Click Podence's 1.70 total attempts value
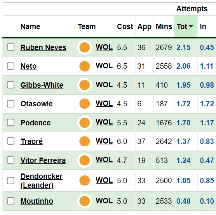Screen dimensions: 216x215 (183, 123)
